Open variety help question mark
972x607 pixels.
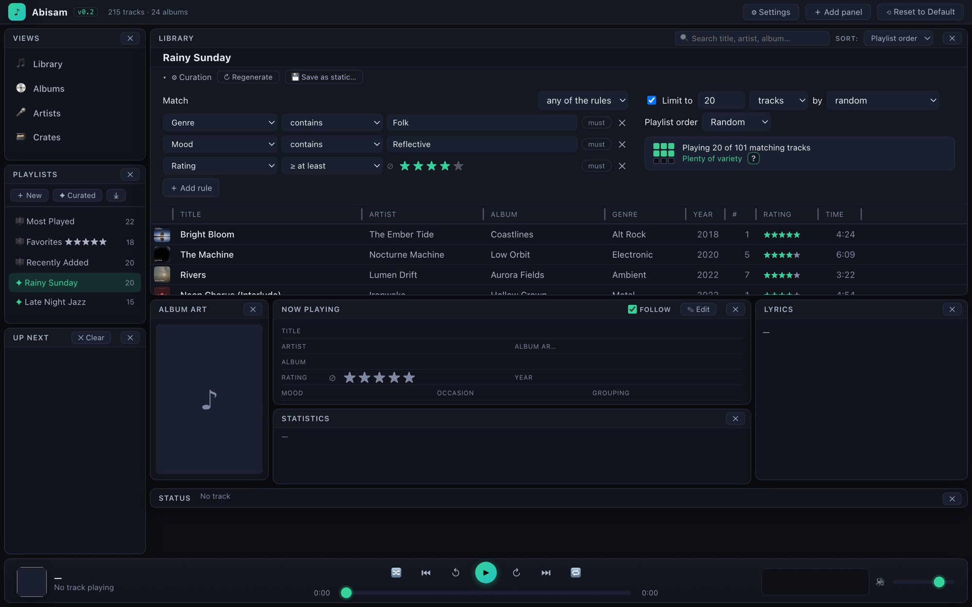(x=753, y=159)
